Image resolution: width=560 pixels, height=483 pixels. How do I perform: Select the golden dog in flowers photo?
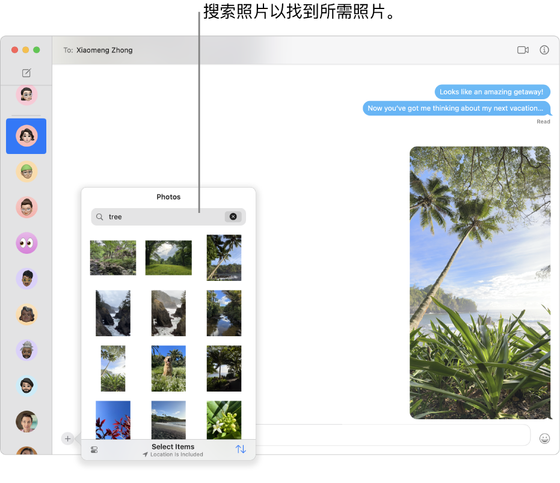(x=168, y=368)
